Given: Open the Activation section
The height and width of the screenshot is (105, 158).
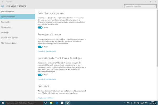Looking at the screenshot, I should click(18, 33).
